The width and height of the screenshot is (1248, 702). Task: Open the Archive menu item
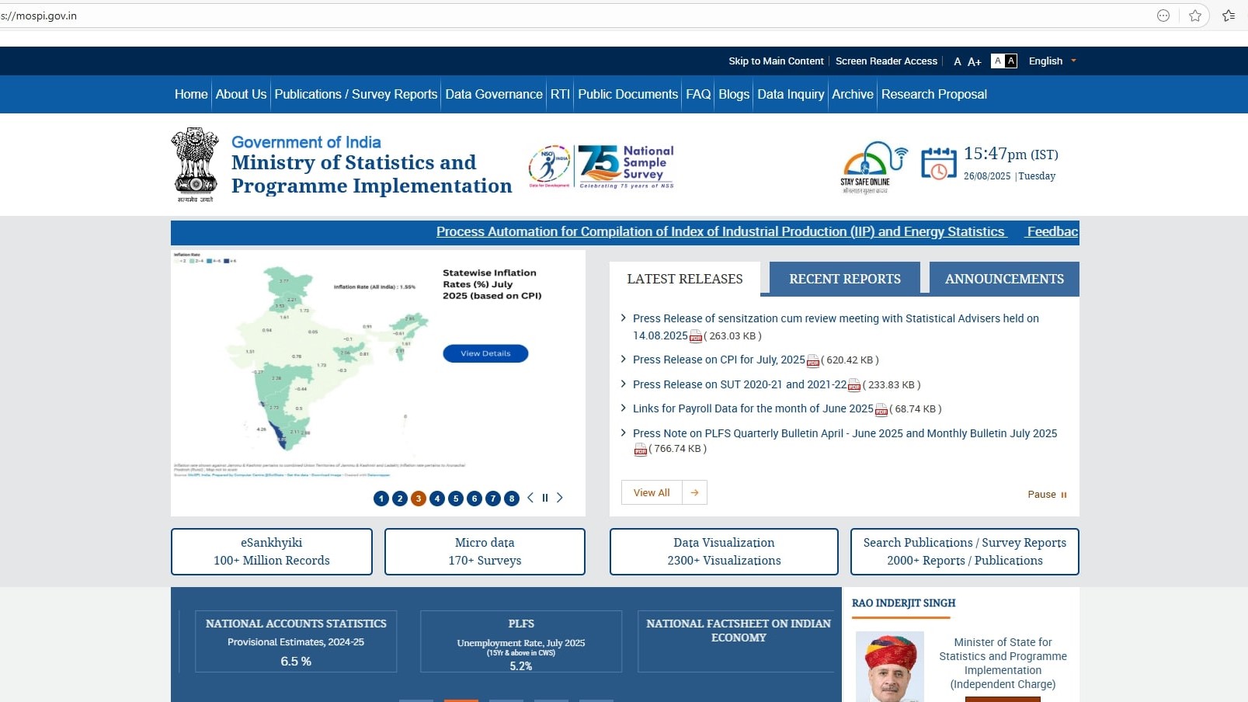(x=853, y=94)
